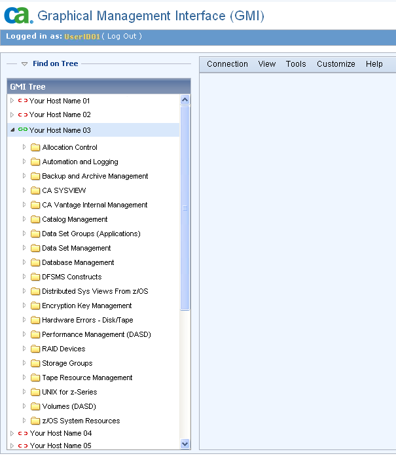Viewport: 396px width, 456px height.
Task: Click the red link icon of Your Host Name 02
Action: click(23, 114)
